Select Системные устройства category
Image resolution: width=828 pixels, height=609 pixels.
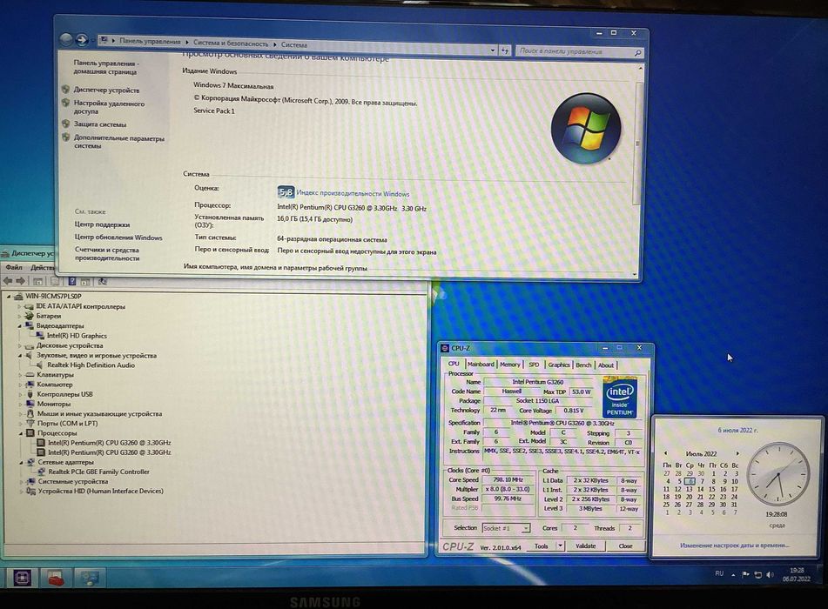click(x=73, y=481)
